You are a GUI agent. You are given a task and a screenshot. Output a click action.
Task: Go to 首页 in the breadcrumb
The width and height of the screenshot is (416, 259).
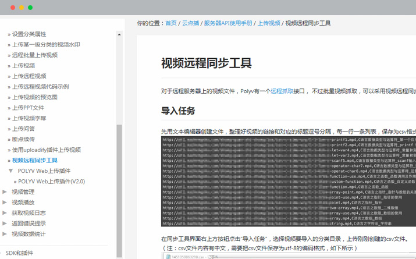[171, 23]
